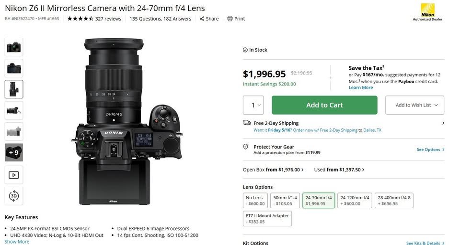This screenshot has width=460, height=245.
Task: Click the star rating icons
Action: (x=80, y=19)
